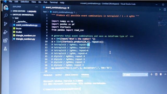Click comment 'tetraploid / 2gRNAs; repeat=8'
Image resolution: width=167 pixels, height=94 pixels.
[x=70, y=50]
